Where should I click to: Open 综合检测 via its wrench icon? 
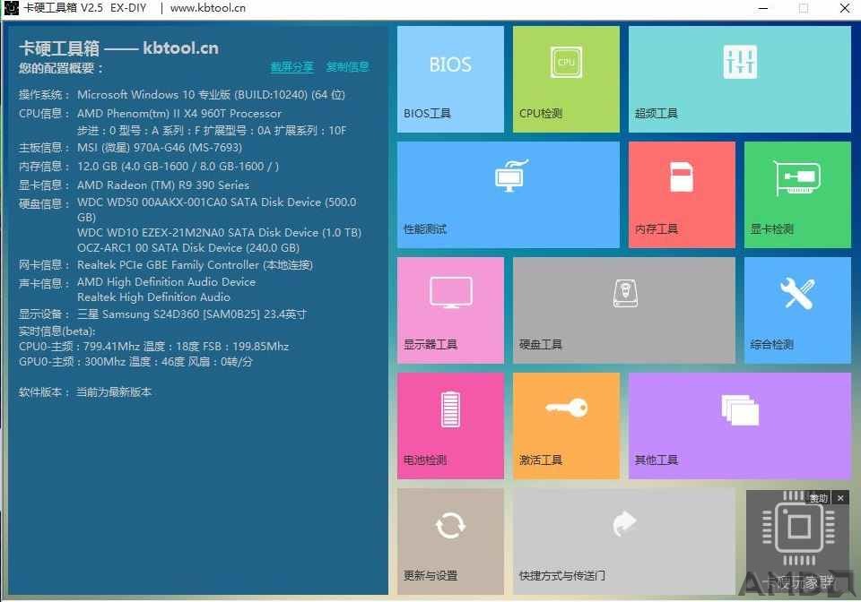coord(796,293)
